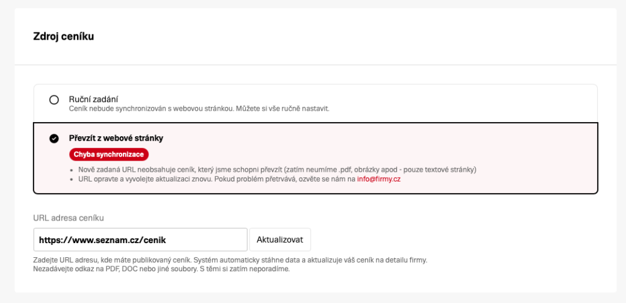Screen dimensions: 626x303
Task: Click the bullet before "Nově zadaná URL"
Action: point(72,169)
